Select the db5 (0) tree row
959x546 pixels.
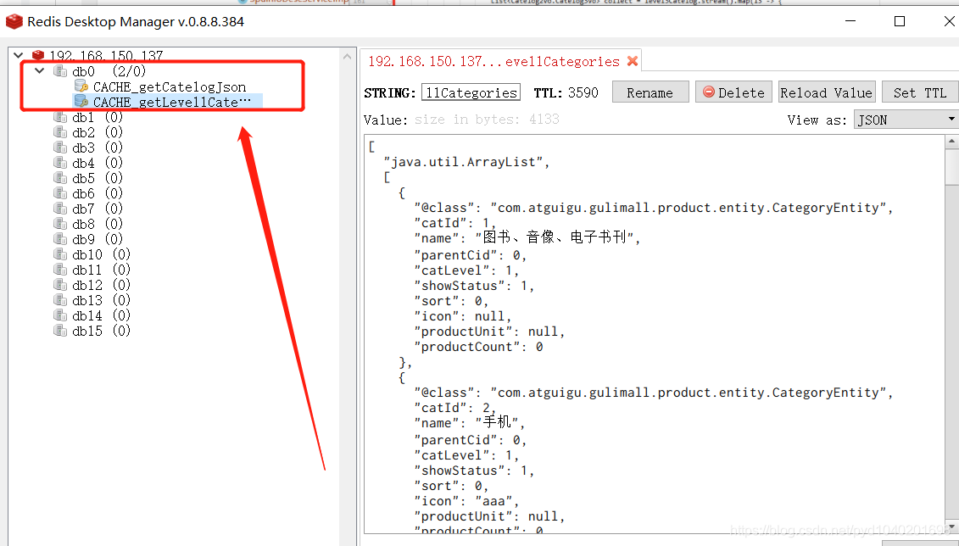(x=97, y=178)
